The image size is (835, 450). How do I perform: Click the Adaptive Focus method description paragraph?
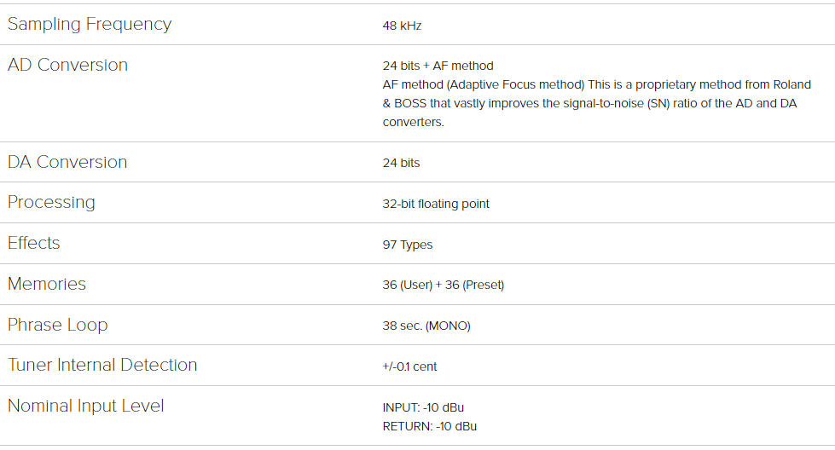596,103
